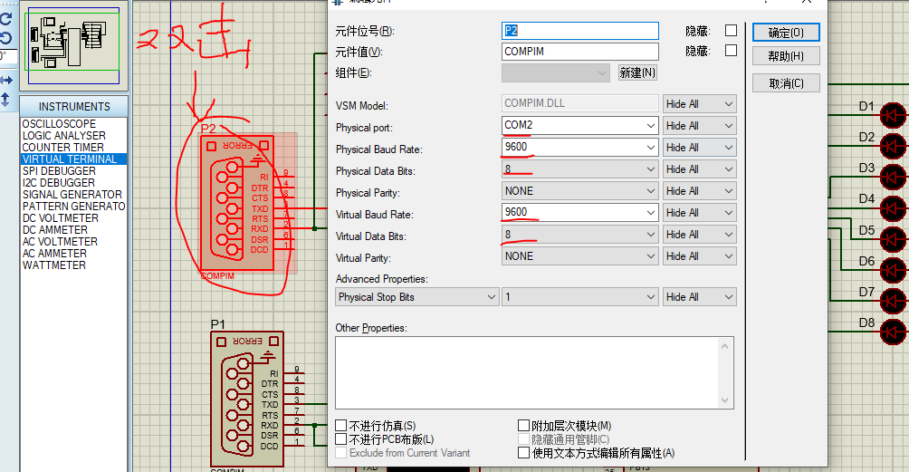Image resolution: width=909 pixels, height=472 pixels.
Task: Select WATTMETER instrument
Action: pyautogui.click(x=73, y=265)
